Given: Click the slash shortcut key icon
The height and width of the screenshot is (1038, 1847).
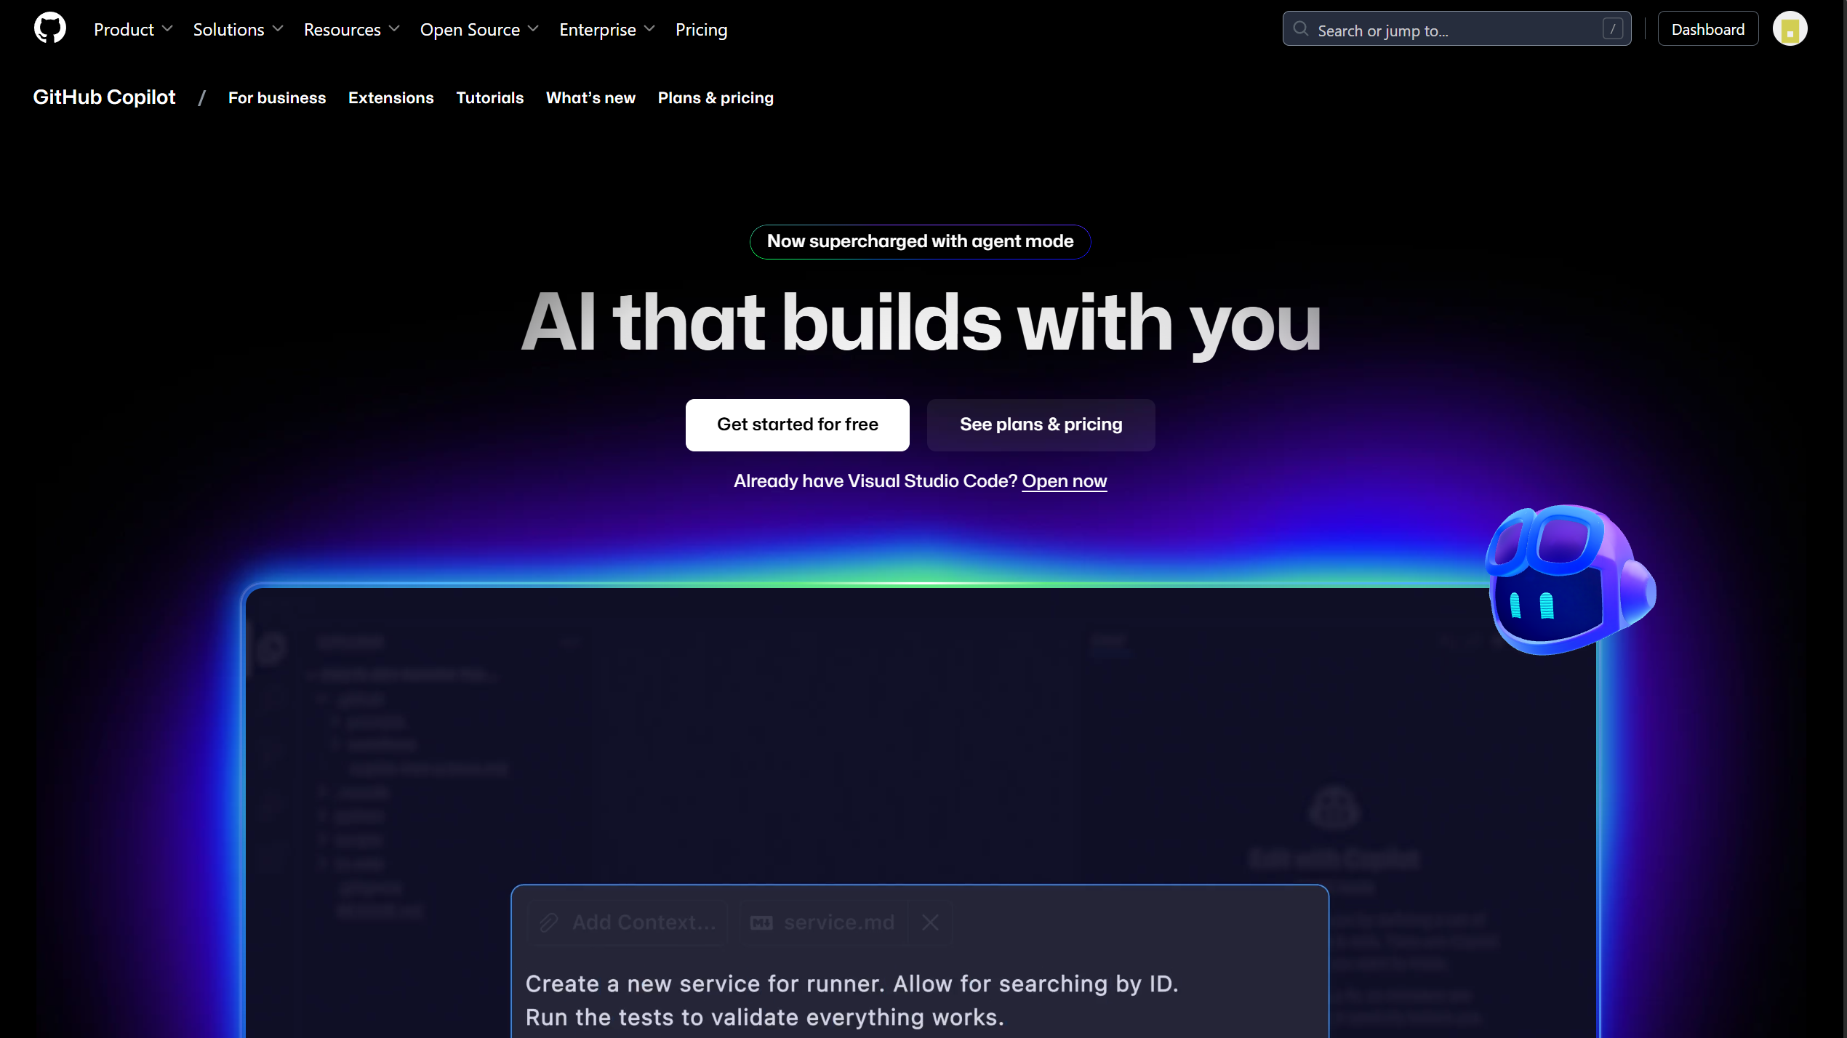Looking at the screenshot, I should [x=1612, y=29].
